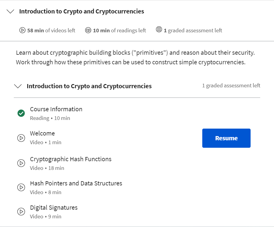The image size is (274, 227).
Task: Collapse the top Introduction to Crypto module chevron
Action: [x=11, y=12]
